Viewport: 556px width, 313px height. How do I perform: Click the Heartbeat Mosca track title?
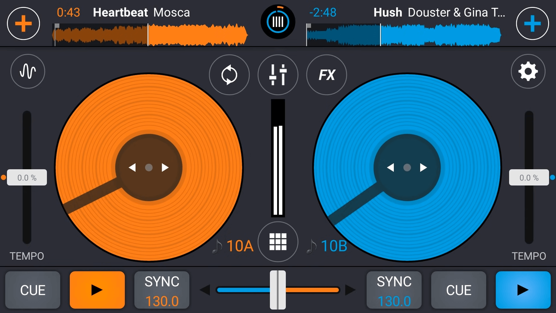point(141,13)
